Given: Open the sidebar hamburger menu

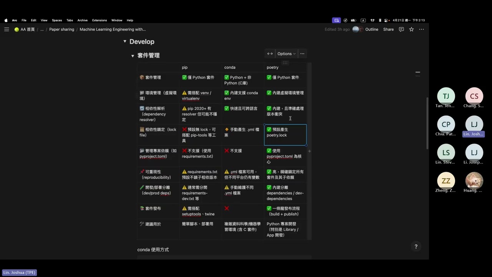Looking at the screenshot, I should click(x=7, y=29).
